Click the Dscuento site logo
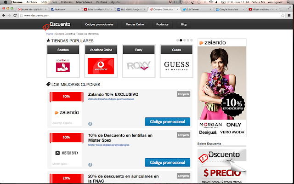The image size is (294, 184). [x=57, y=26]
